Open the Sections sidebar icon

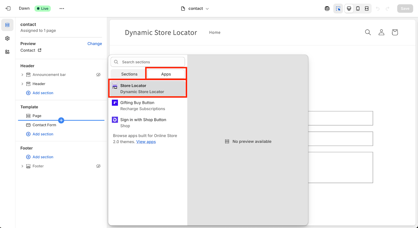pos(7,25)
